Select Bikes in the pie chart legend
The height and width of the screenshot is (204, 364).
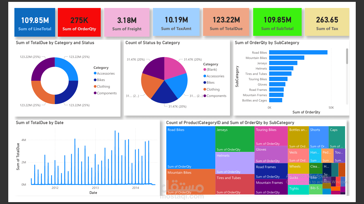209,83
